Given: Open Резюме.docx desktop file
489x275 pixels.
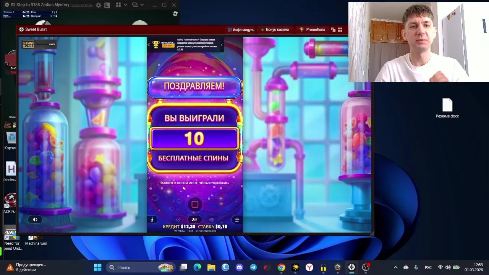Looking at the screenshot, I should click(x=447, y=108).
